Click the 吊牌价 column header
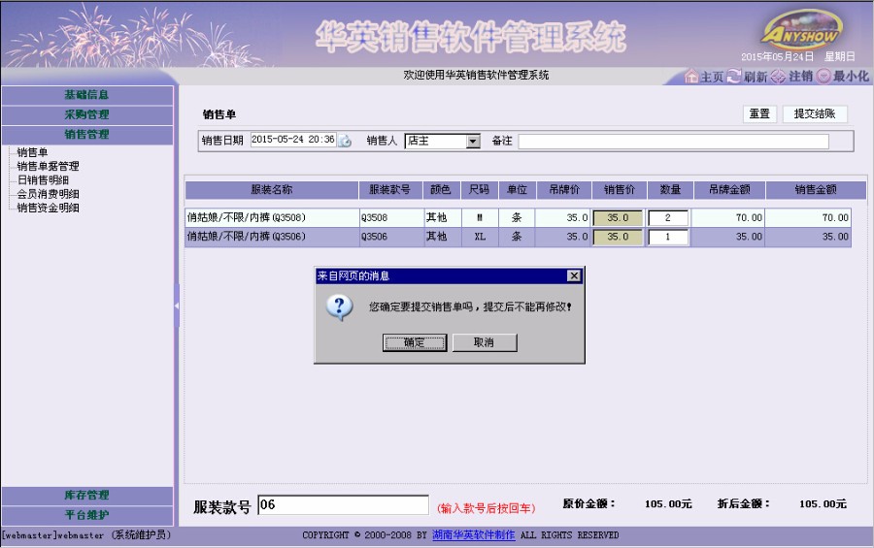 coord(563,190)
